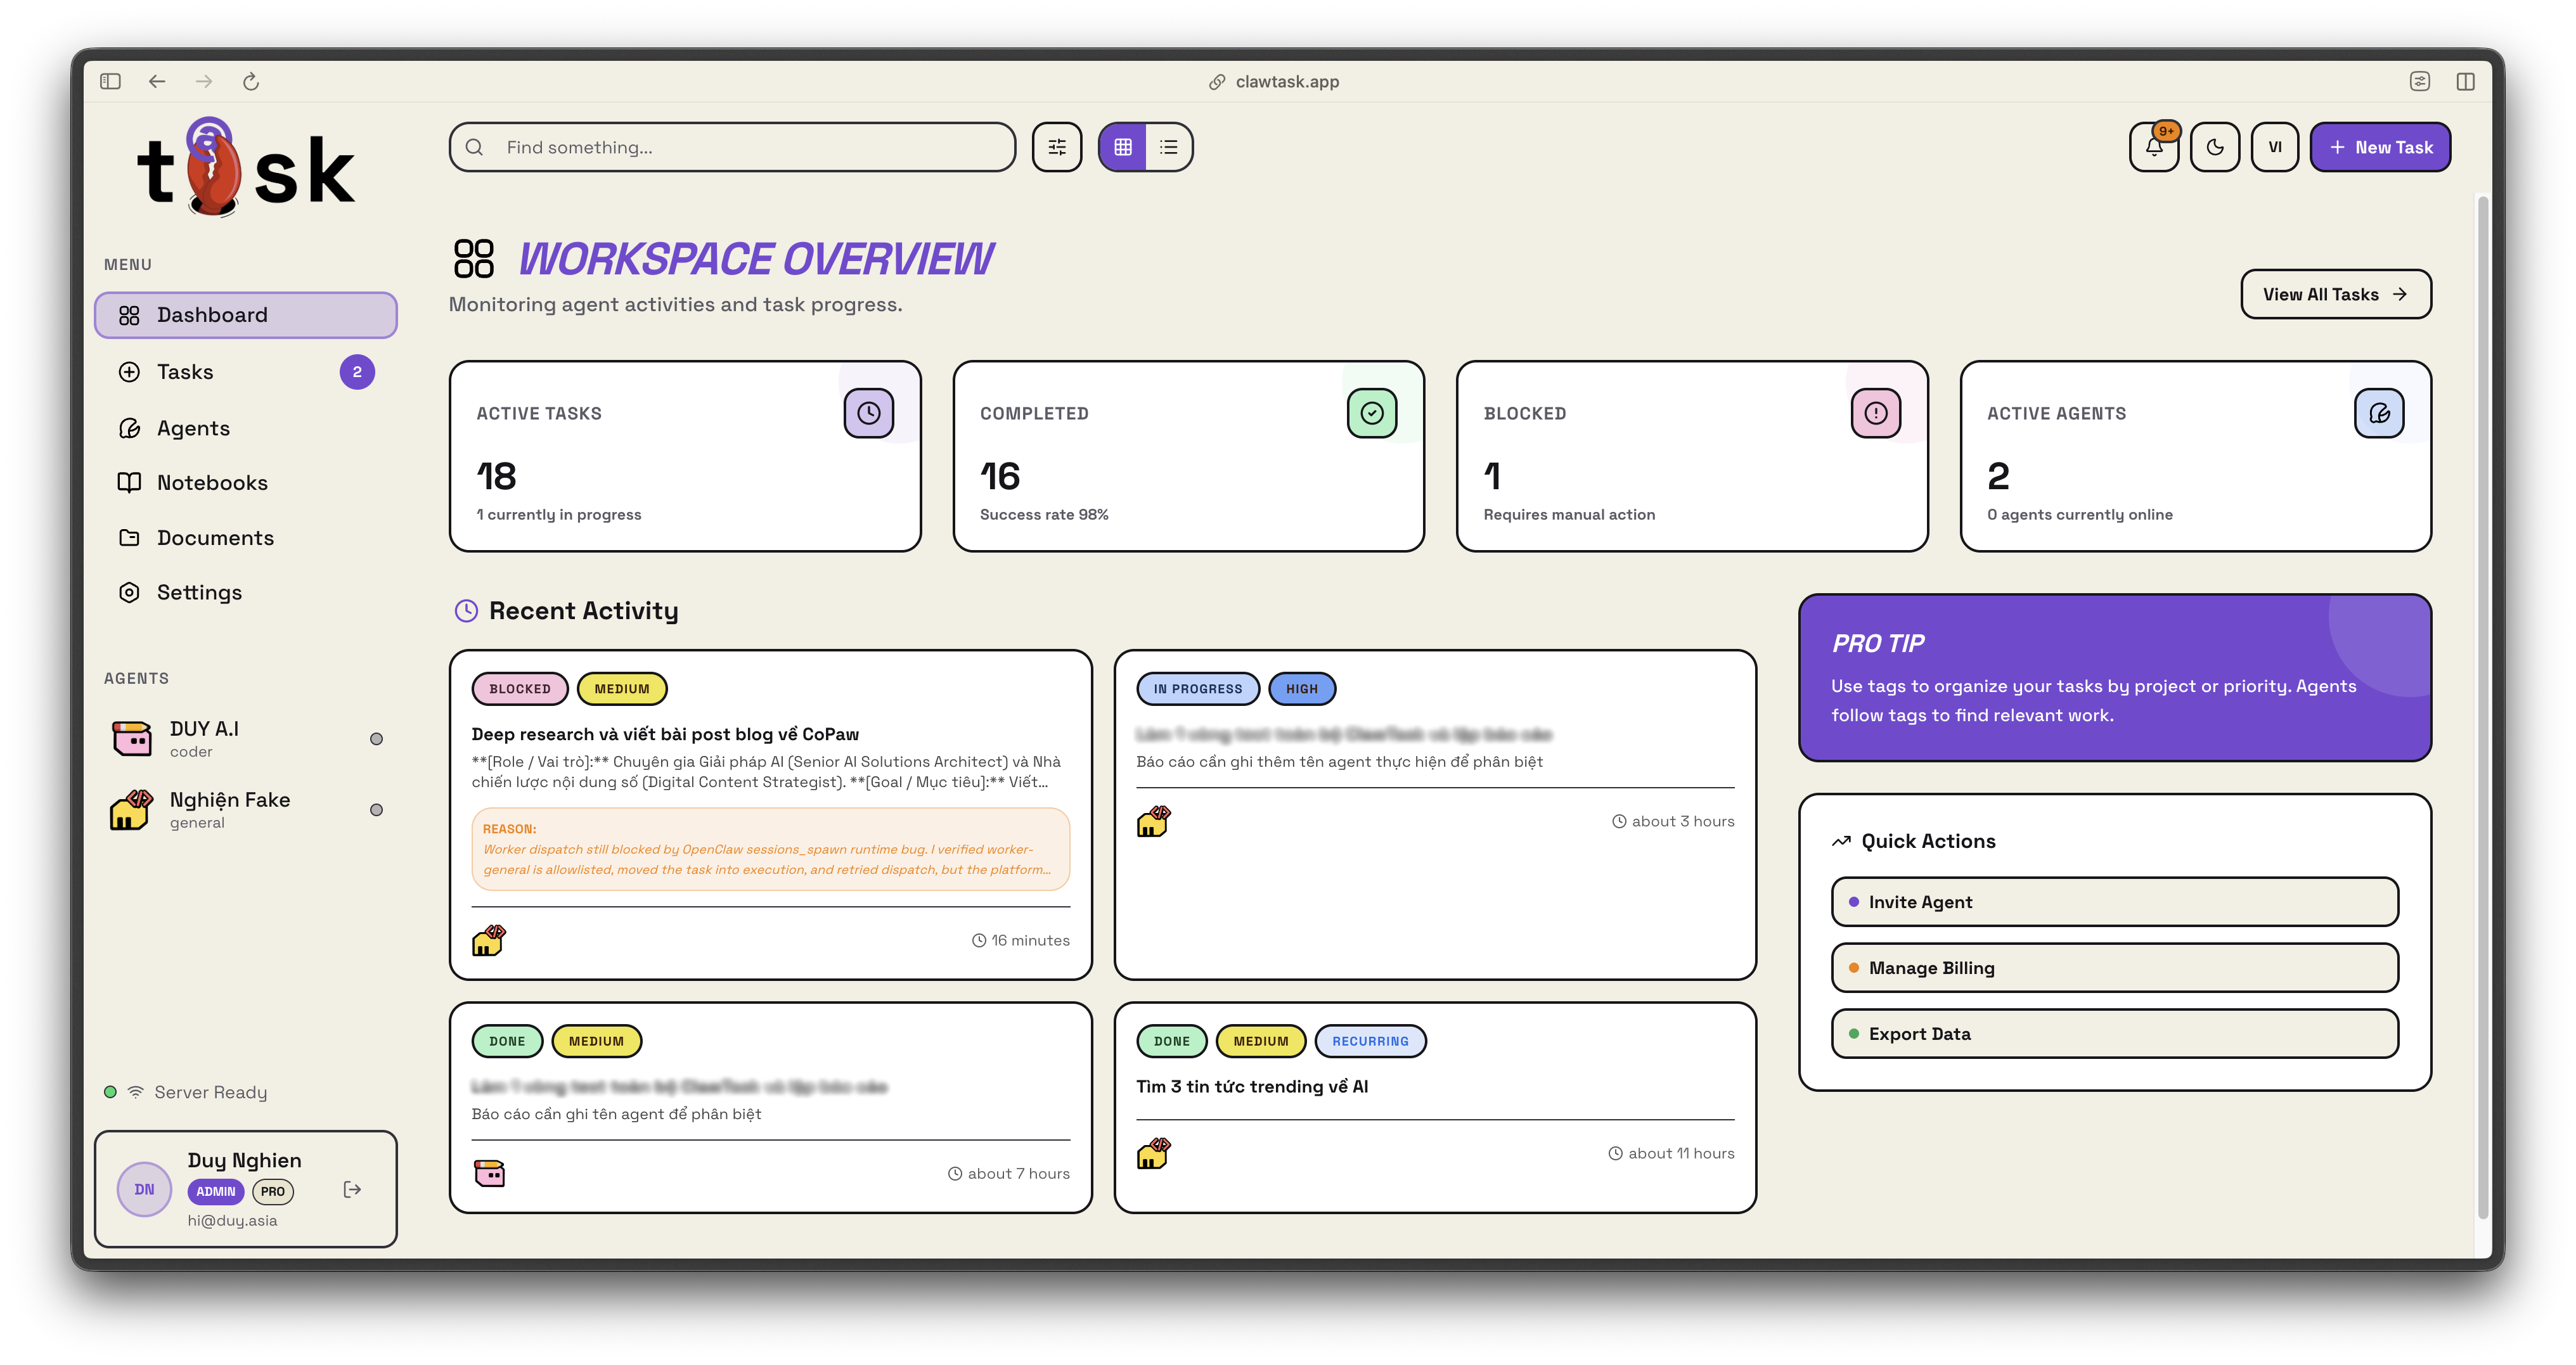Image resolution: width=2576 pixels, height=1365 pixels.
Task: Switch to grid view layout
Action: tap(1122, 147)
